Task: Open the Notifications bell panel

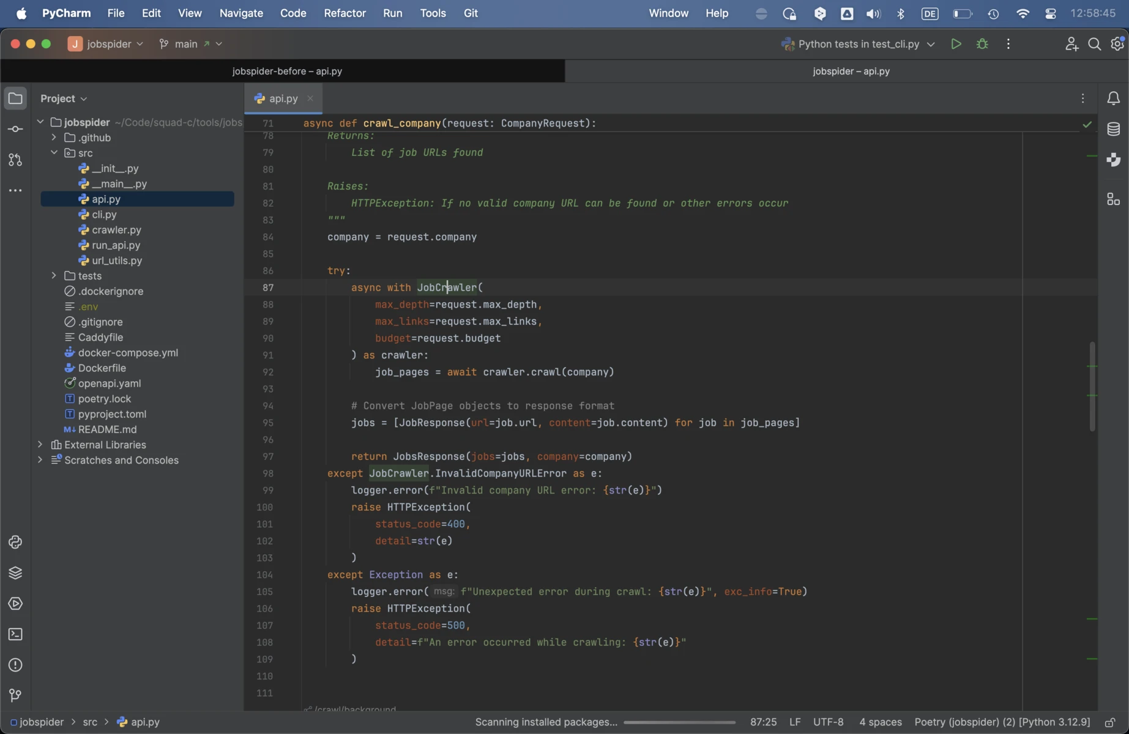Action: click(x=1113, y=98)
